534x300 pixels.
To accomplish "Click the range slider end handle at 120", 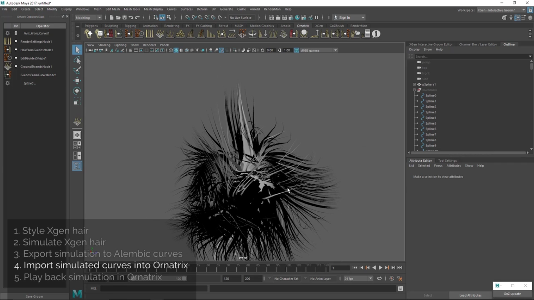I will [184, 279].
